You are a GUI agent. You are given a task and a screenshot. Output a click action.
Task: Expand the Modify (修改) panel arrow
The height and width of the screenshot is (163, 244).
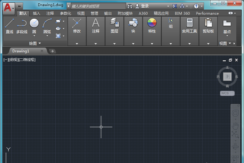77,43
